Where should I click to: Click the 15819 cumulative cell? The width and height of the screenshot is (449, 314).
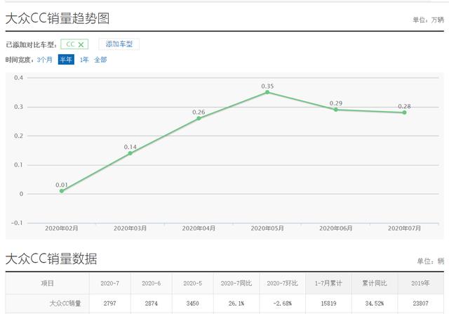[x=328, y=303]
